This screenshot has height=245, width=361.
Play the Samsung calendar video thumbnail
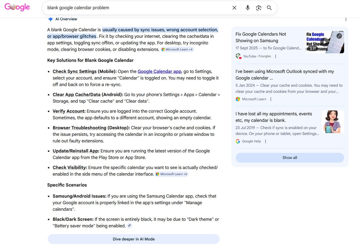coord(325,42)
